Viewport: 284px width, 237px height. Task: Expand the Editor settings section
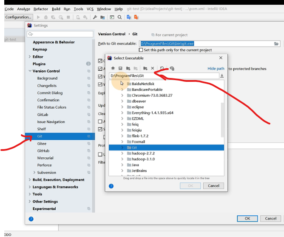tap(30, 57)
